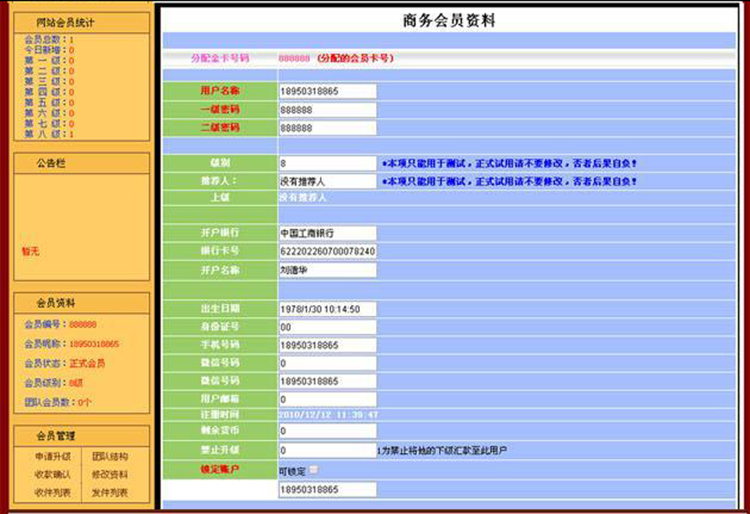Click the red 锁定账户 row label

[220, 469]
